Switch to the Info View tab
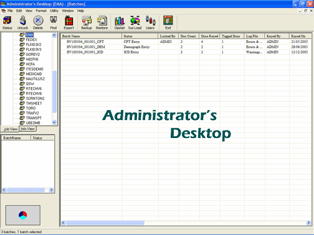Viewport: 314px width, 235px height. pyautogui.click(x=27, y=129)
